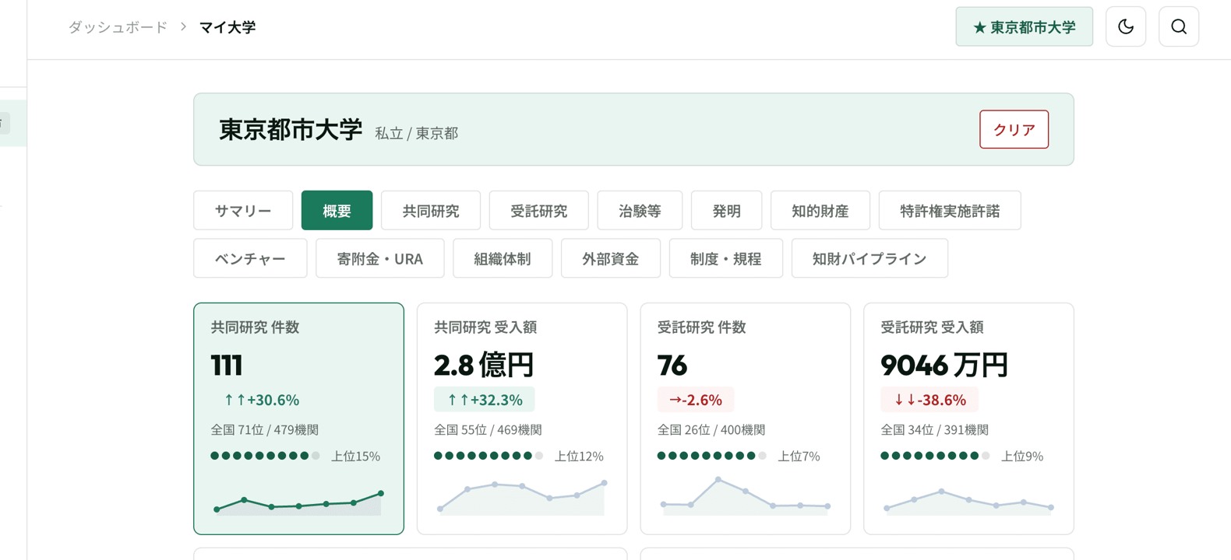
Task: Click the 私立 / 東京都 subtitle
Action: [416, 133]
